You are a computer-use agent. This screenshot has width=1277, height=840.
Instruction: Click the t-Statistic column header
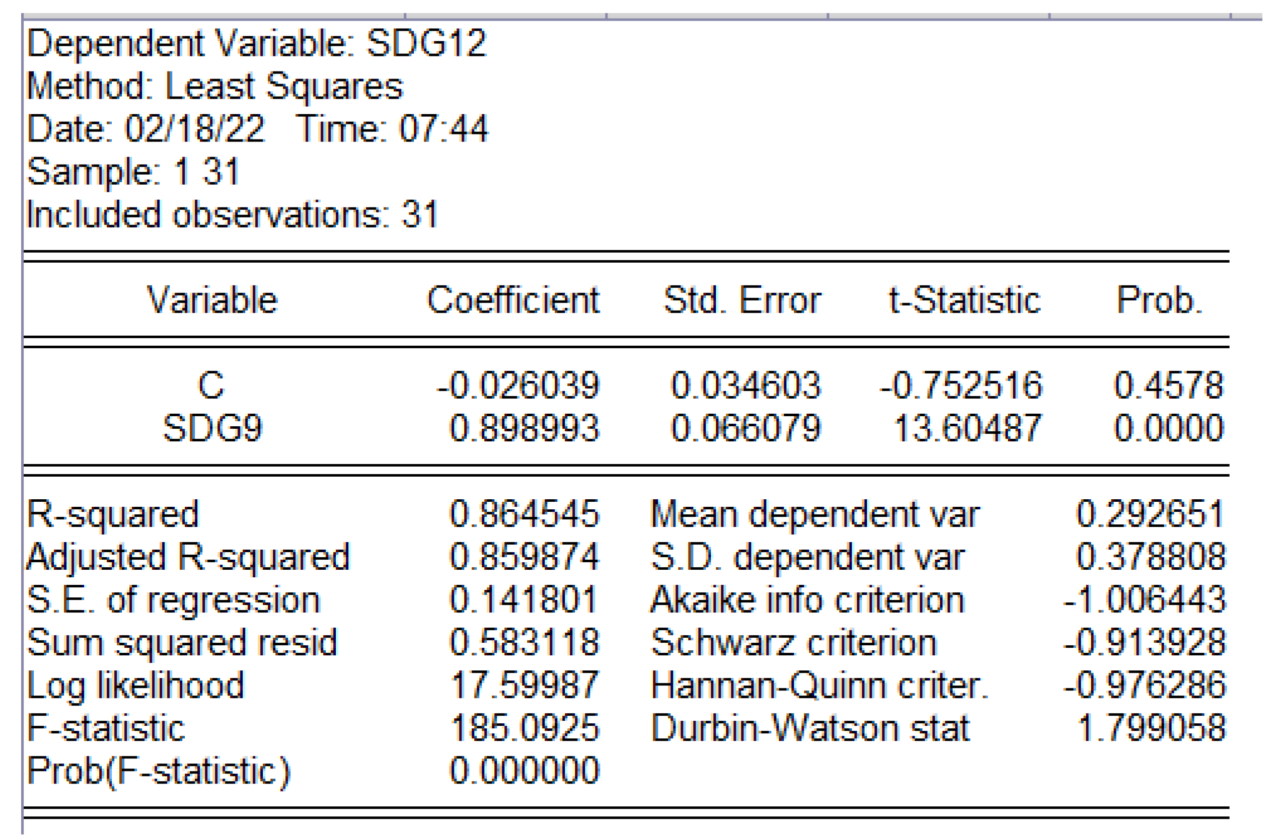click(x=965, y=300)
